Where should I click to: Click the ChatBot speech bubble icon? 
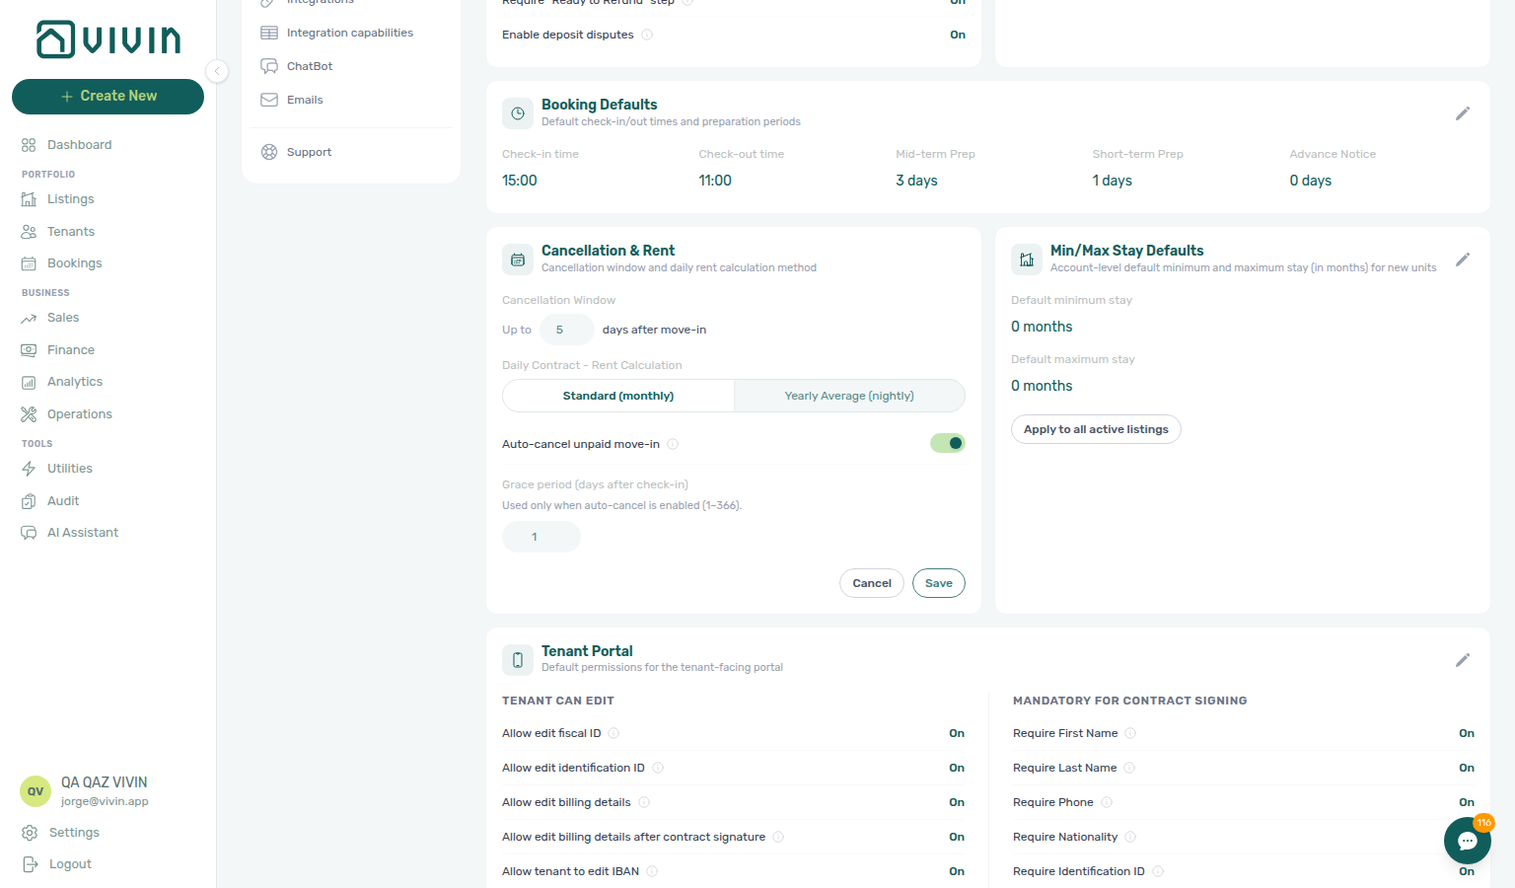tap(269, 66)
